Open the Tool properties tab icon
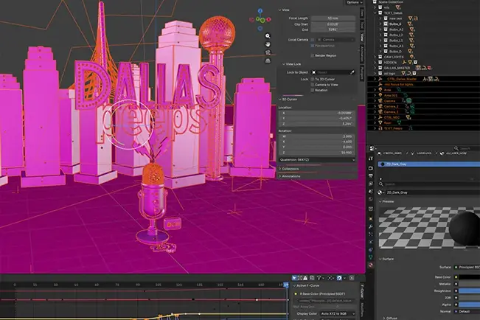The height and width of the screenshot is (320, 480). pos(371,159)
